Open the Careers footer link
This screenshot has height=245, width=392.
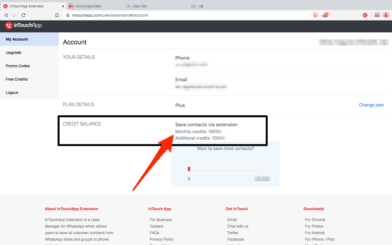pyautogui.click(x=157, y=226)
